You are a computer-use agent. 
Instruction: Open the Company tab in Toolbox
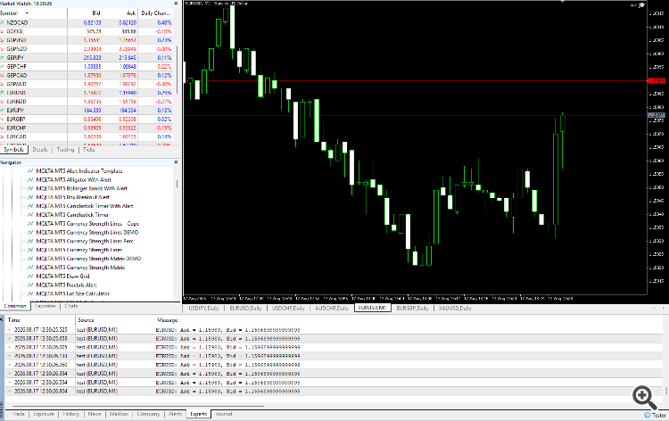[x=148, y=414]
